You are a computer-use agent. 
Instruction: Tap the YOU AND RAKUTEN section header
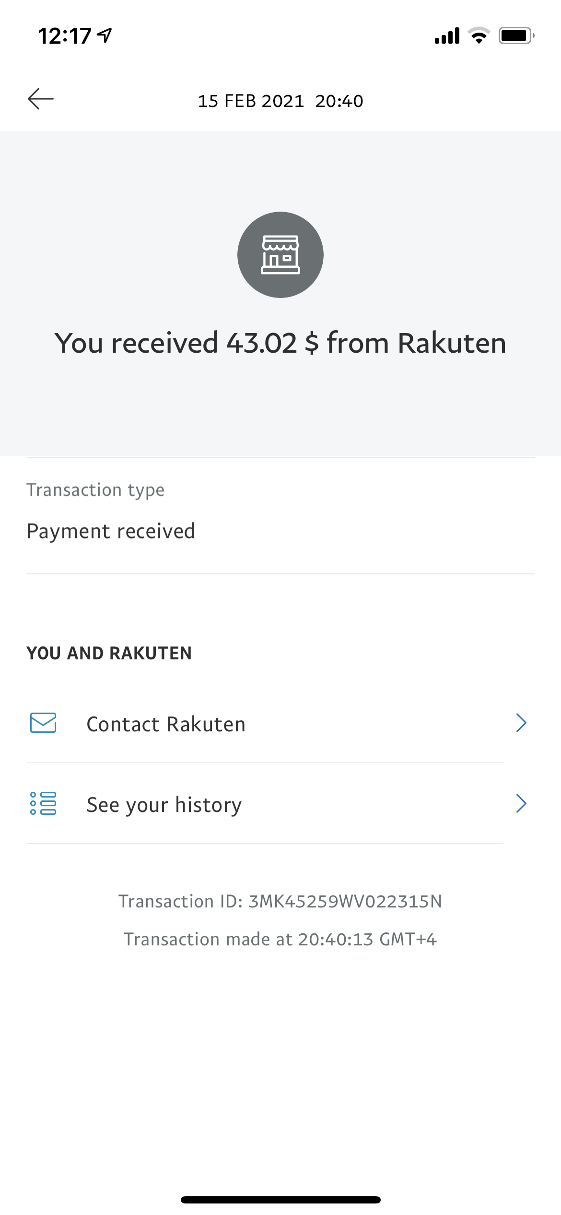click(109, 653)
